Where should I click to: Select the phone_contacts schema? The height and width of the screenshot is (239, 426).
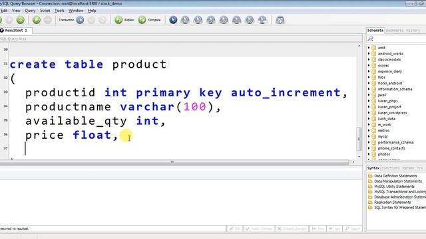pyautogui.click(x=391, y=148)
